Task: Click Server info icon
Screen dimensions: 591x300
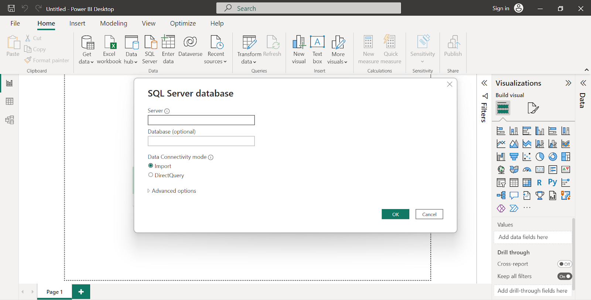Action: coord(167,111)
